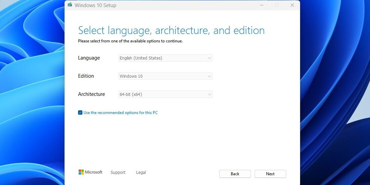This screenshot has width=370, height=185.
Task: Minimize the Windows 10 Setup window
Action: pyautogui.click(x=261, y=5)
